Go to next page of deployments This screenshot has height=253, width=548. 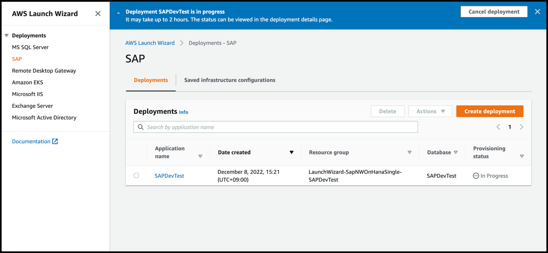click(521, 127)
